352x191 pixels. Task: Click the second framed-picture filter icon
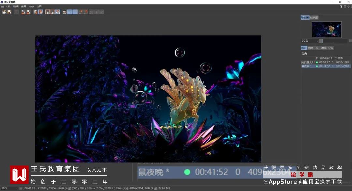52,12
